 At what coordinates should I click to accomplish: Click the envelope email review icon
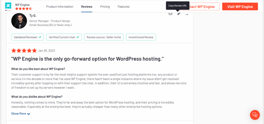[x=170, y=14]
